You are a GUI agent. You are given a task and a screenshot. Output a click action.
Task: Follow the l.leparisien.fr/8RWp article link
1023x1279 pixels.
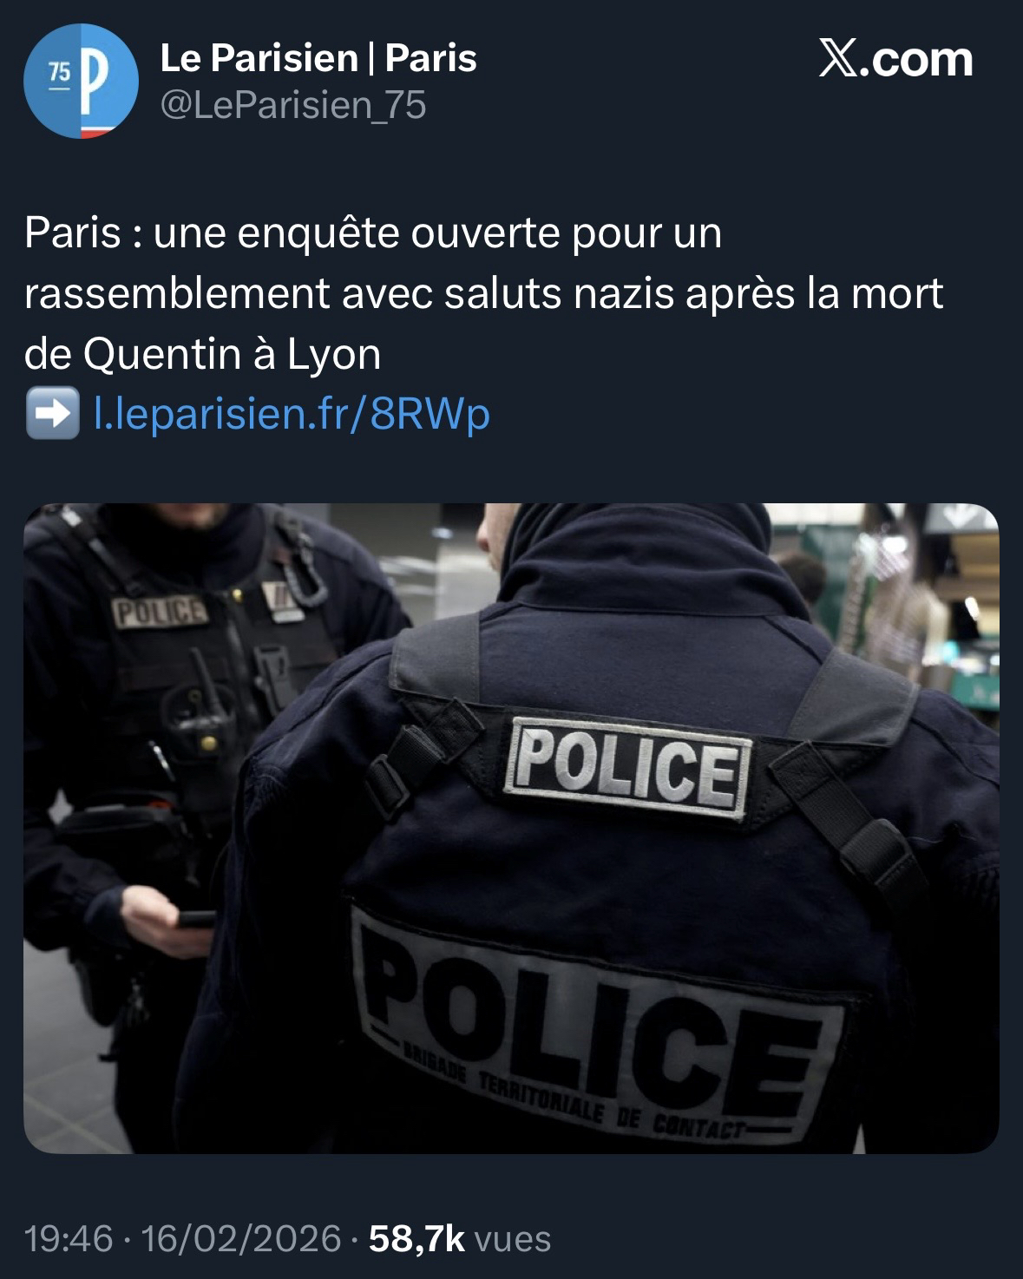292,414
